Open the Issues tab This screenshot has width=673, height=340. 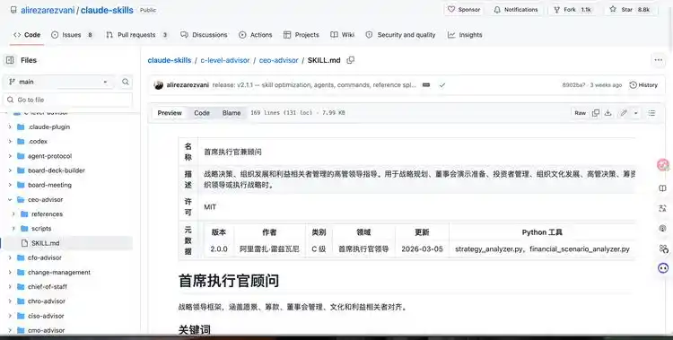coord(72,35)
